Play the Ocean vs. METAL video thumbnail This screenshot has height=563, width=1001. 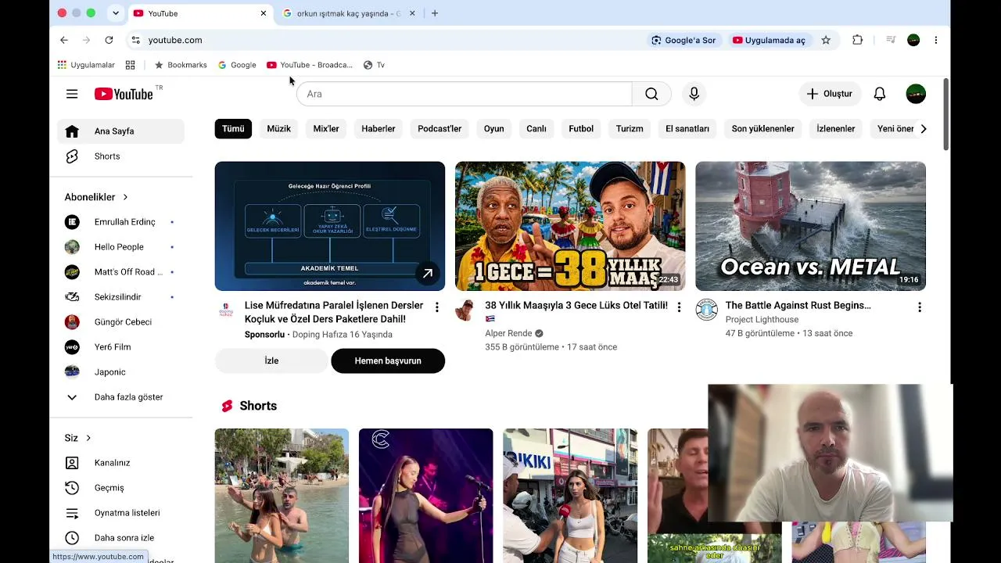tap(810, 226)
